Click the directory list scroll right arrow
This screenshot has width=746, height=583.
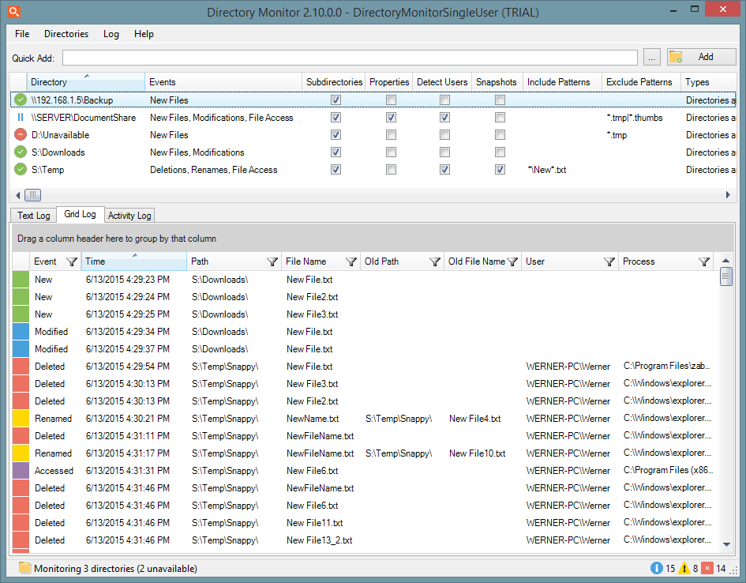[728, 194]
